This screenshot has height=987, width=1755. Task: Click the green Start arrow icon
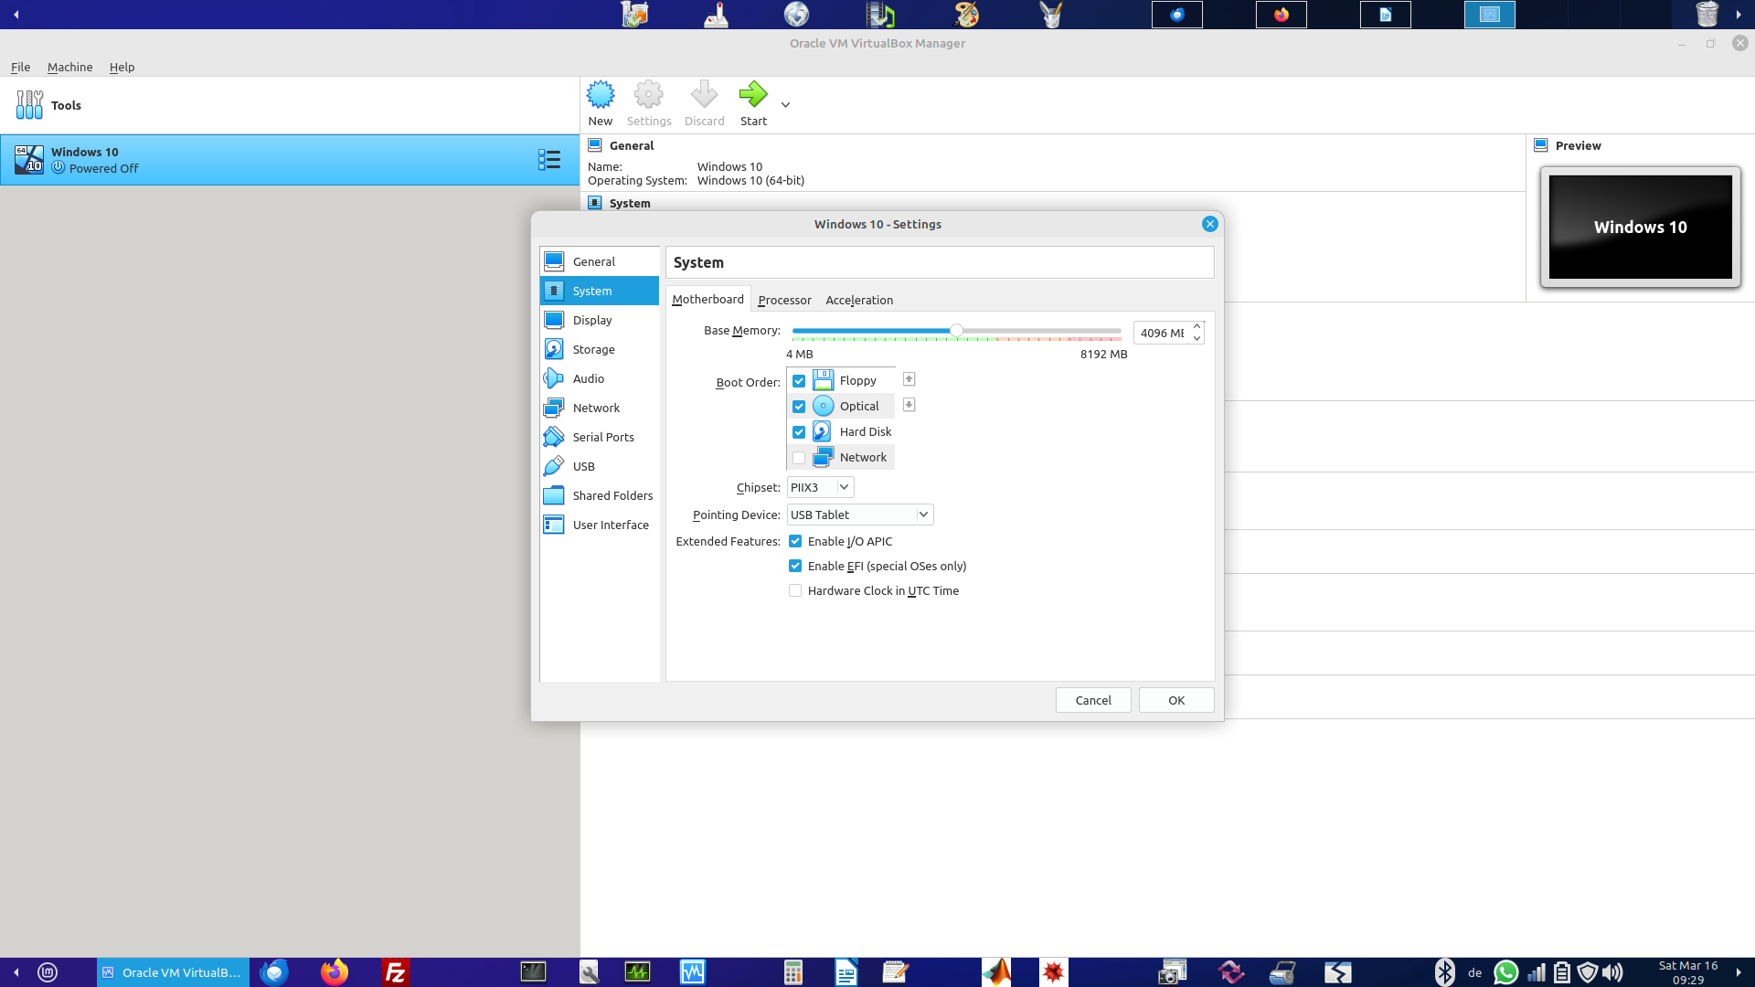pyautogui.click(x=753, y=94)
